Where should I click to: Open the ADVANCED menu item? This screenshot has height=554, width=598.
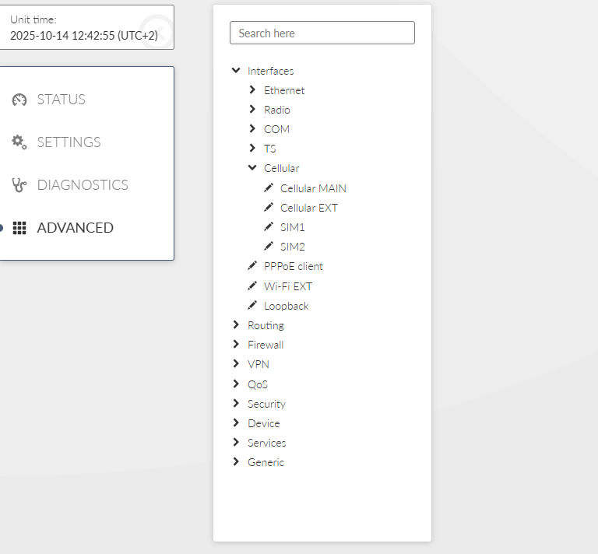pyautogui.click(x=75, y=228)
